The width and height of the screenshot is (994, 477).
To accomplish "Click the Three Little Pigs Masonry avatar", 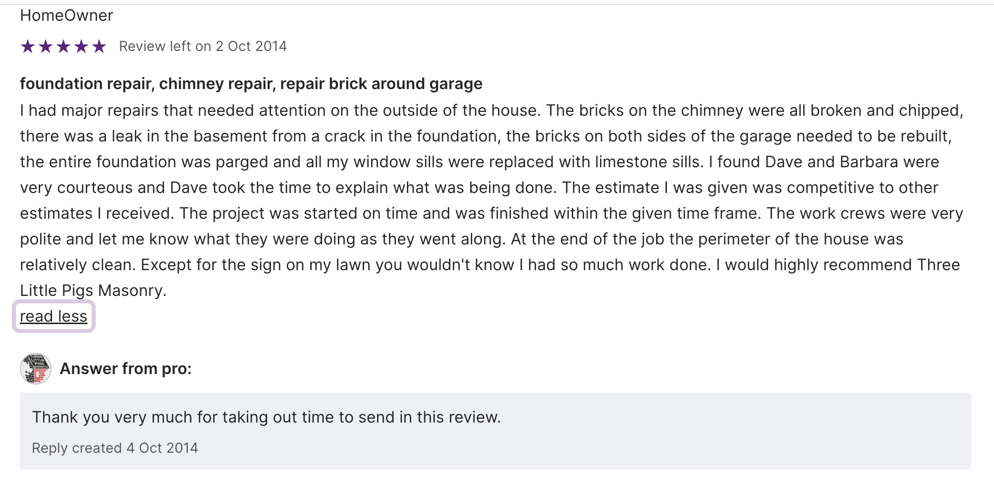I will tap(36, 369).
